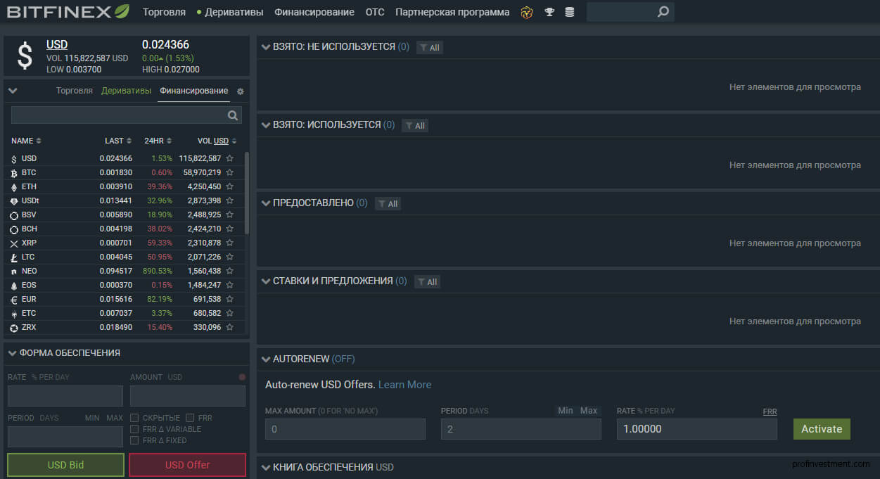Star the ETH funding row
Image resolution: width=880 pixels, height=479 pixels.
(230, 186)
